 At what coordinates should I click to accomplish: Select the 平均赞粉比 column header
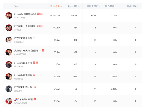111,6
